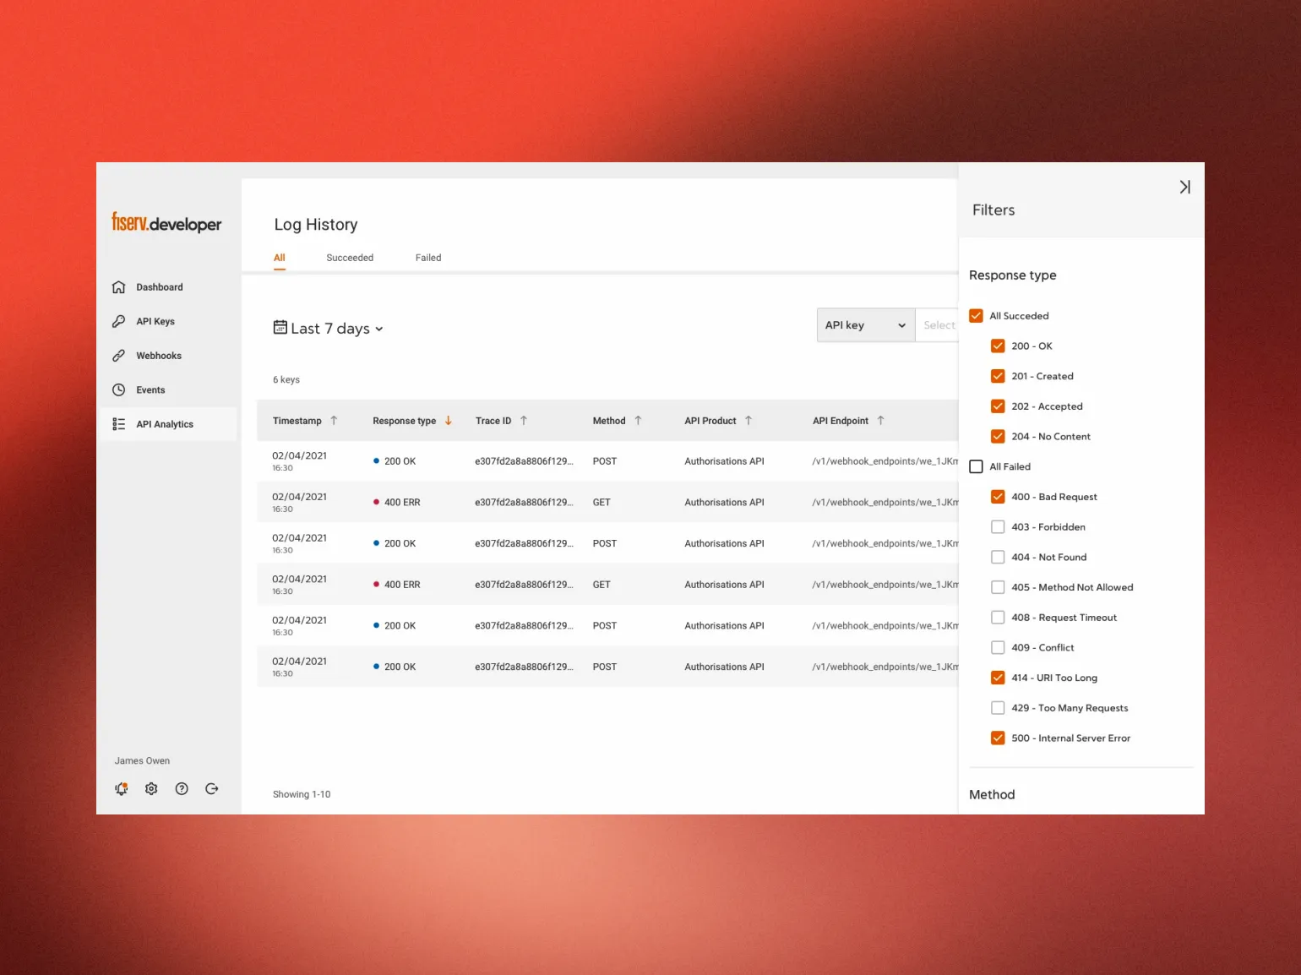Select first 400 ERR GET log row
The image size is (1301, 975).
coord(607,502)
